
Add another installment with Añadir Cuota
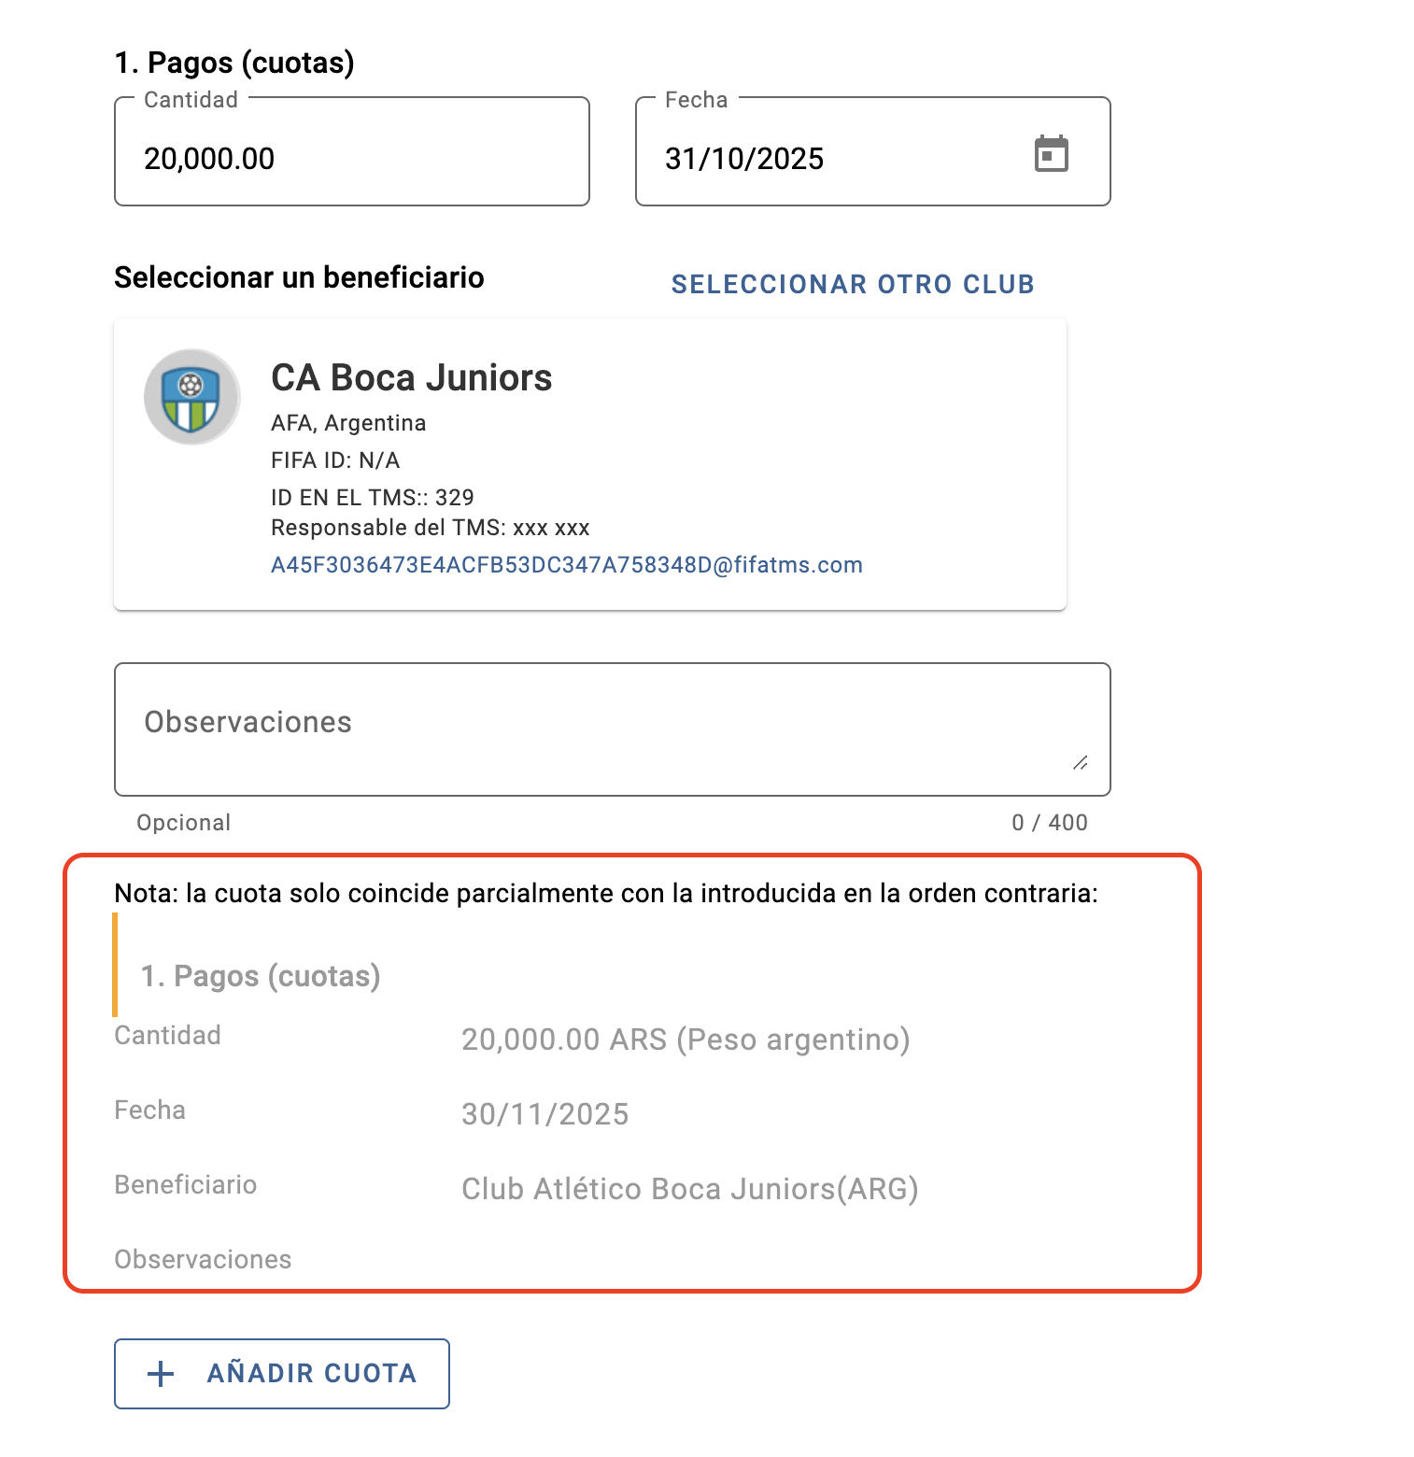[282, 1374]
